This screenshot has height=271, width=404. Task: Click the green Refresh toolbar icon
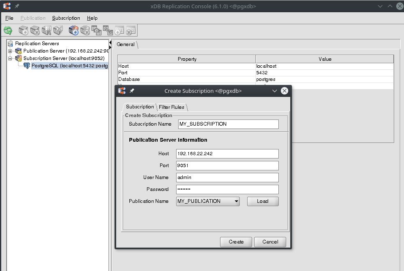8,30
